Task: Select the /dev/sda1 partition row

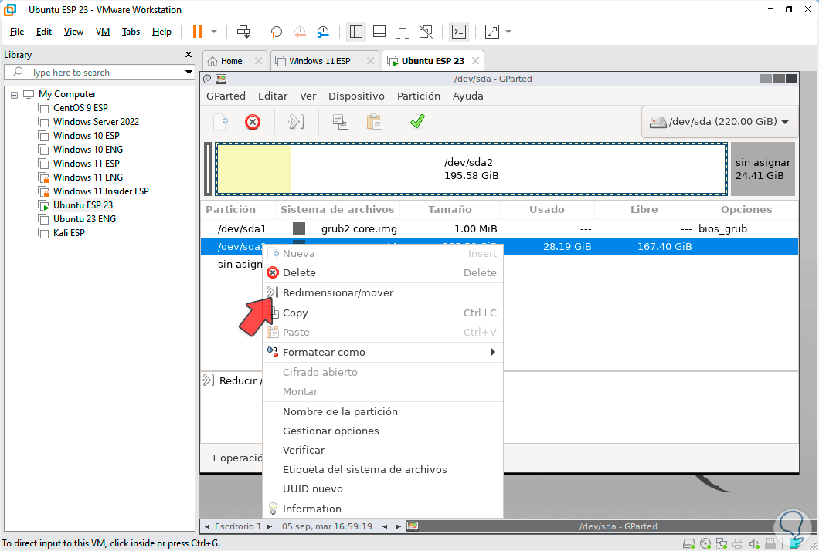Action: (499, 228)
